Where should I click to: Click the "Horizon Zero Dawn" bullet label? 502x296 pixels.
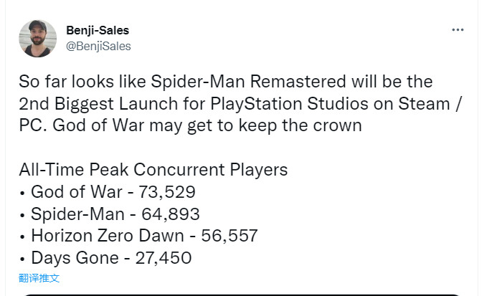pos(97,235)
